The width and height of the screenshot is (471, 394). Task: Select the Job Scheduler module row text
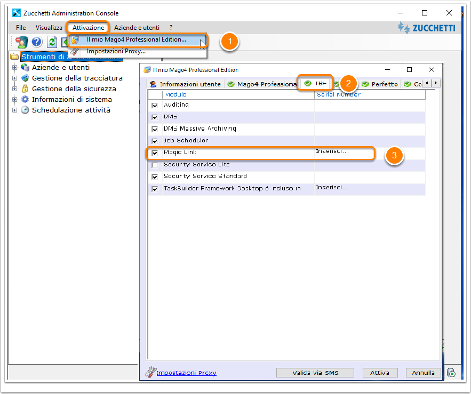click(x=186, y=140)
